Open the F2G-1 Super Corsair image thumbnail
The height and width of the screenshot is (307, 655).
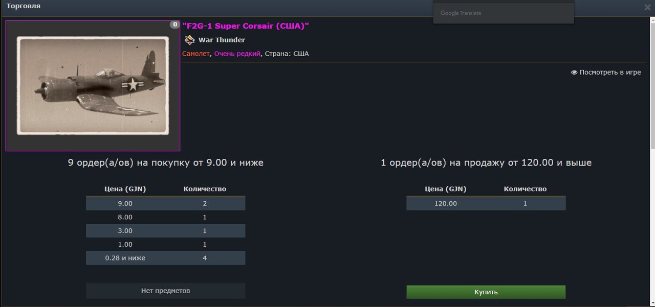[x=93, y=86]
